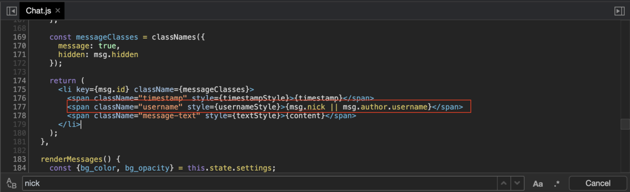
Task: Jump to the previous search match
Action: [504, 183]
